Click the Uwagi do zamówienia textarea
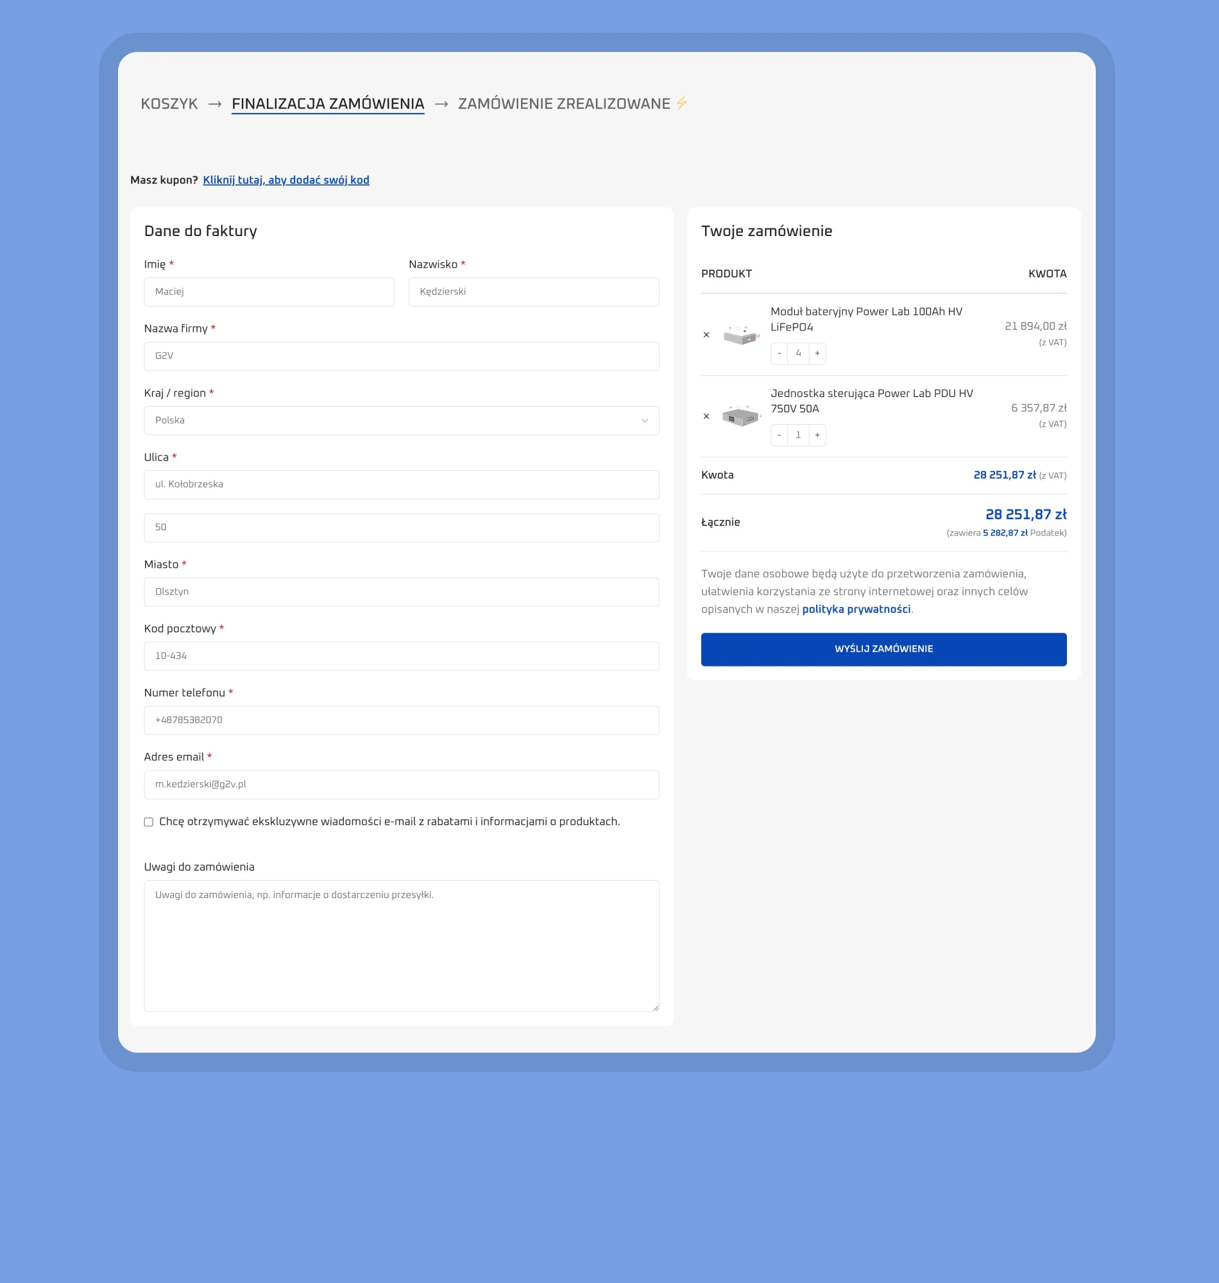Viewport: 1219px width, 1283px height. (402, 946)
